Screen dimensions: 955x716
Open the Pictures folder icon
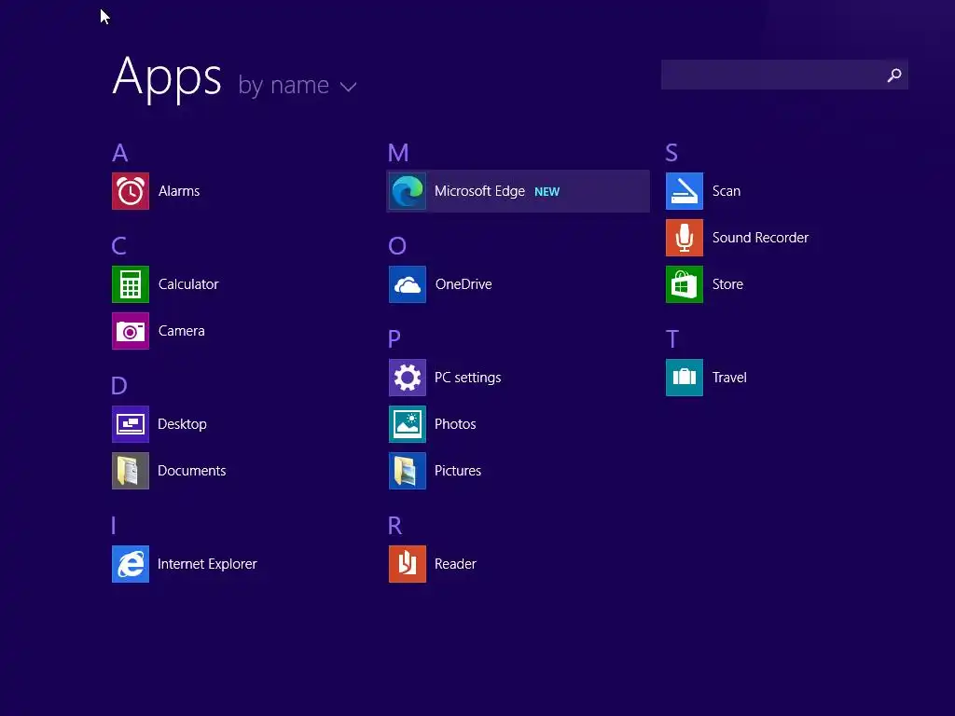pyautogui.click(x=408, y=471)
